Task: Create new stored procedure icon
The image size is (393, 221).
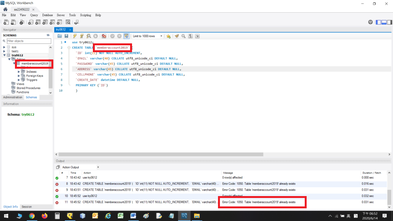Action: [x=52, y=22]
